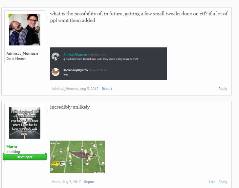The height and width of the screenshot is (188, 239).
Task: Open the Discord chat screenshot image
Action: pos(109,64)
